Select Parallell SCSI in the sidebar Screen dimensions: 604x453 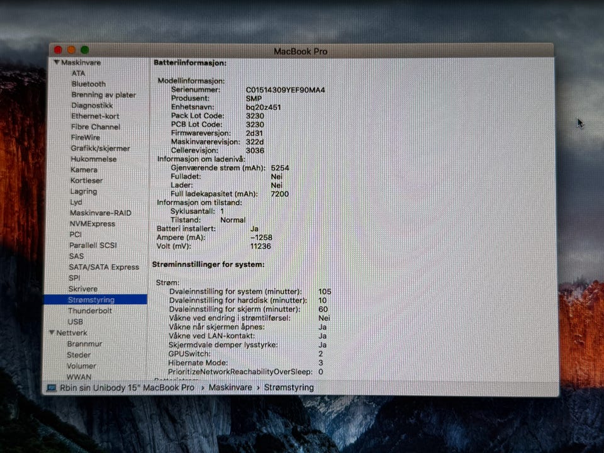[x=93, y=245]
